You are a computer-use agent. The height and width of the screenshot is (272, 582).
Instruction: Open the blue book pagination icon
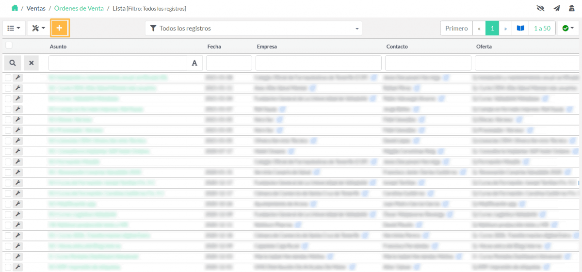(x=520, y=29)
